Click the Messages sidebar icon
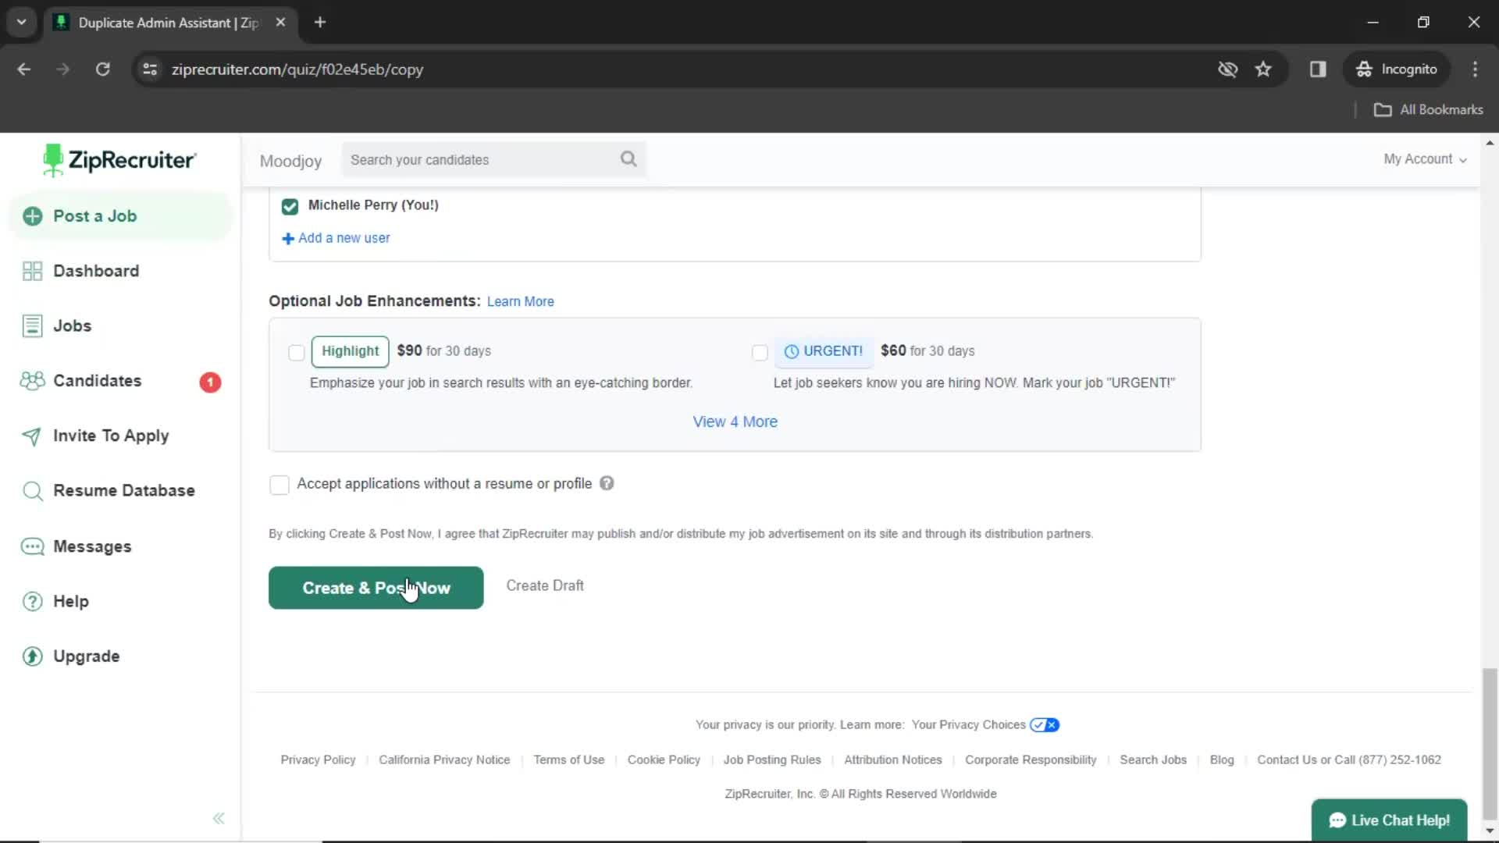 [x=32, y=546]
